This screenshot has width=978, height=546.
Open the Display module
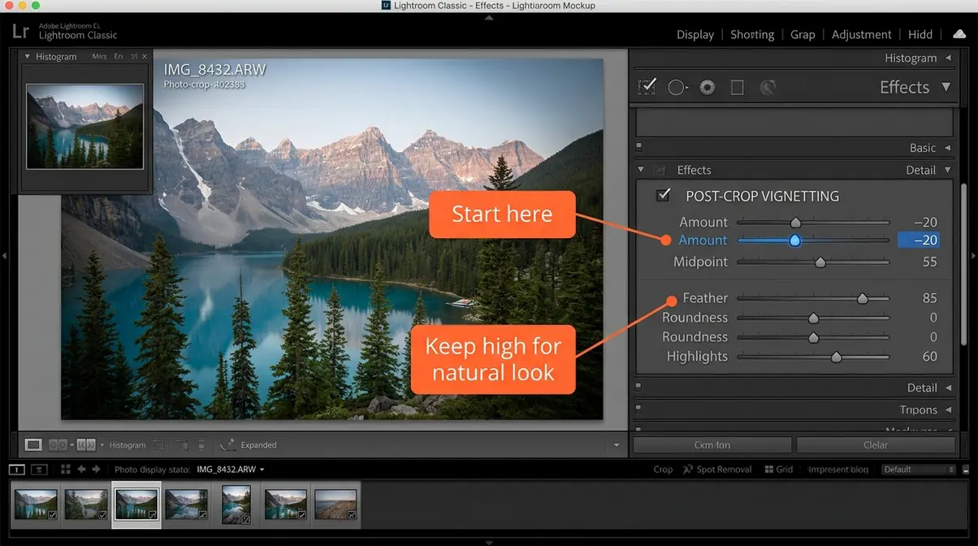pos(695,34)
